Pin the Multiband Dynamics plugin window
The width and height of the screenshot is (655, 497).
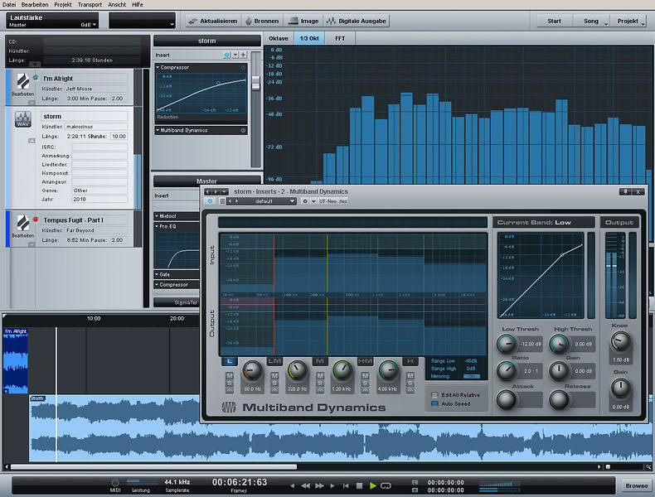tap(625, 191)
